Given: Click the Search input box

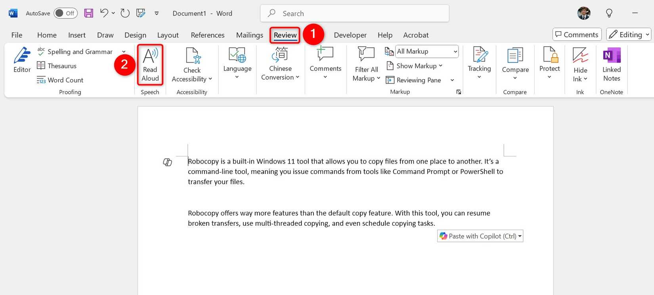Looking at the screenshot, I should (x=354, y=13).
